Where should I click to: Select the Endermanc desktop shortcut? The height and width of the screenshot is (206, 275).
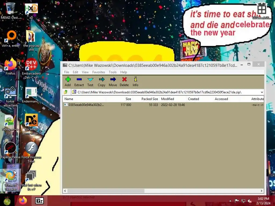point(31,95)
